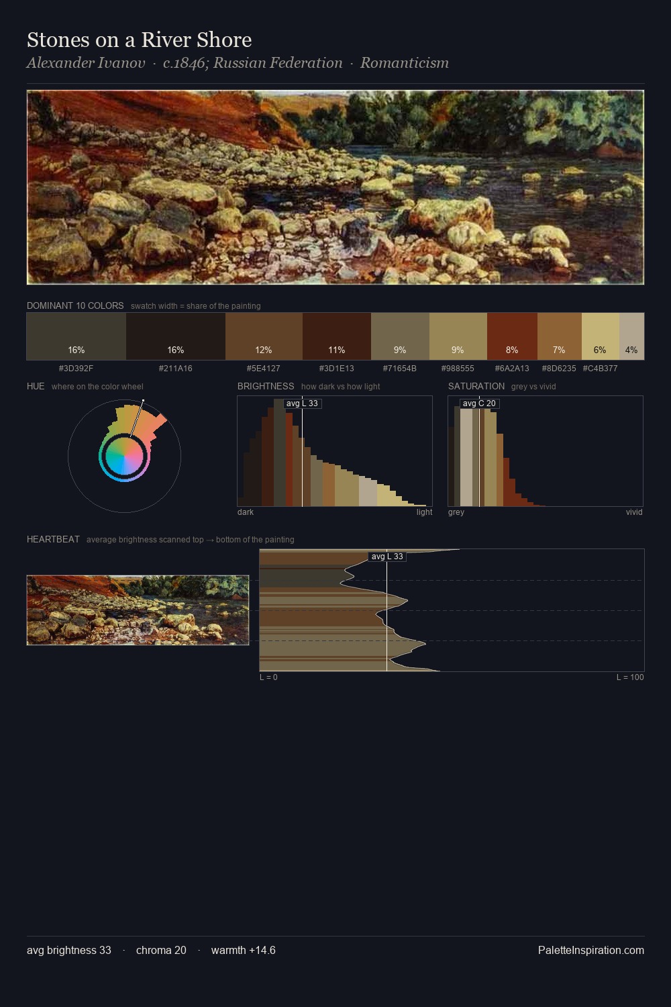Screen dimensions: 671x1007
Task: Click the hex label #8D6235
Action: coord(559,369)
